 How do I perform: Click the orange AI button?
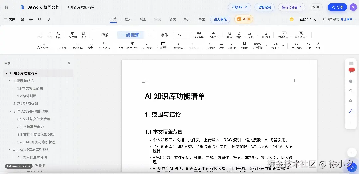[244, 19]
